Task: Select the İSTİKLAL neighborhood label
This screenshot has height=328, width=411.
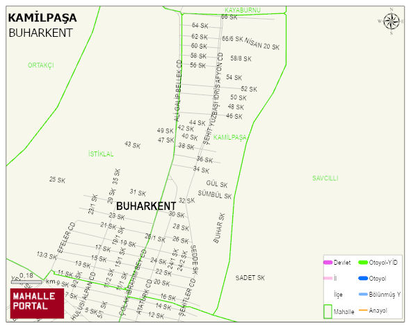Action: 101,154
